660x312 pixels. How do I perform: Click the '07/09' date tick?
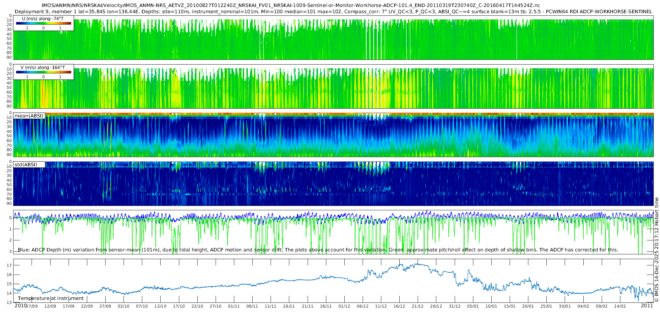pos(32,306)
